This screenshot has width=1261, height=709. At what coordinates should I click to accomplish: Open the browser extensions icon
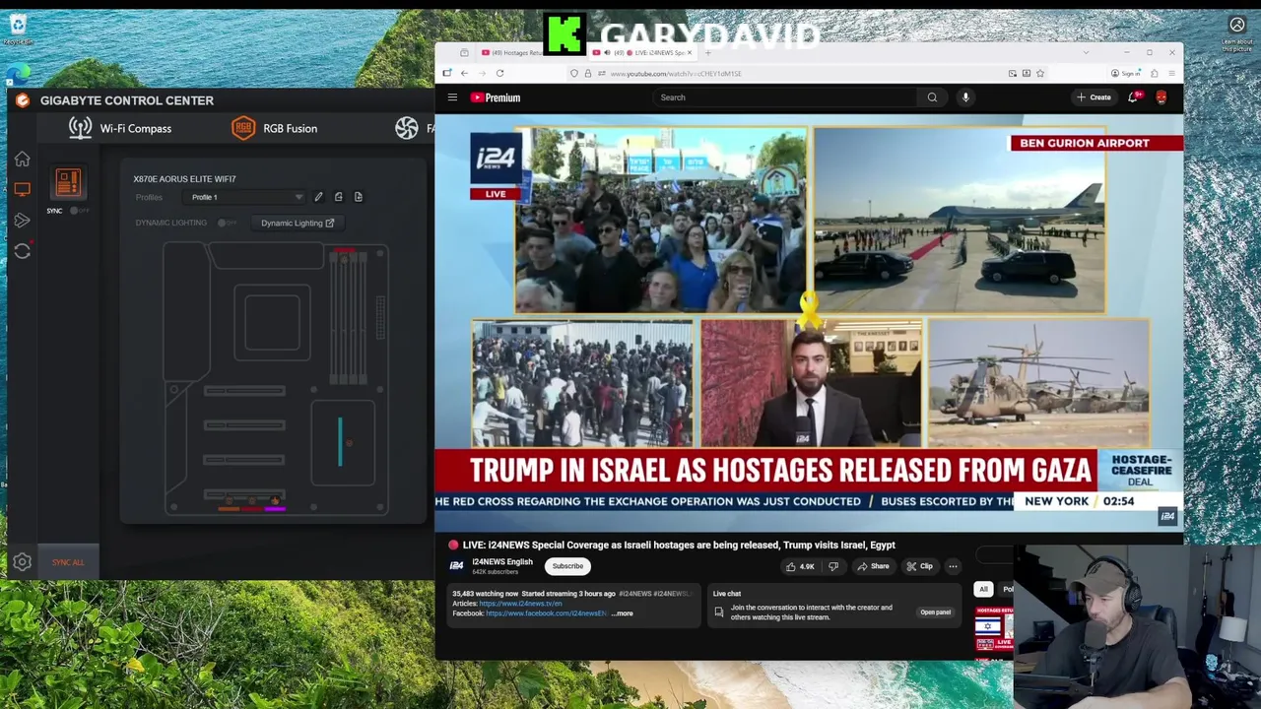pyautogui.click(x=1155, y=73)
